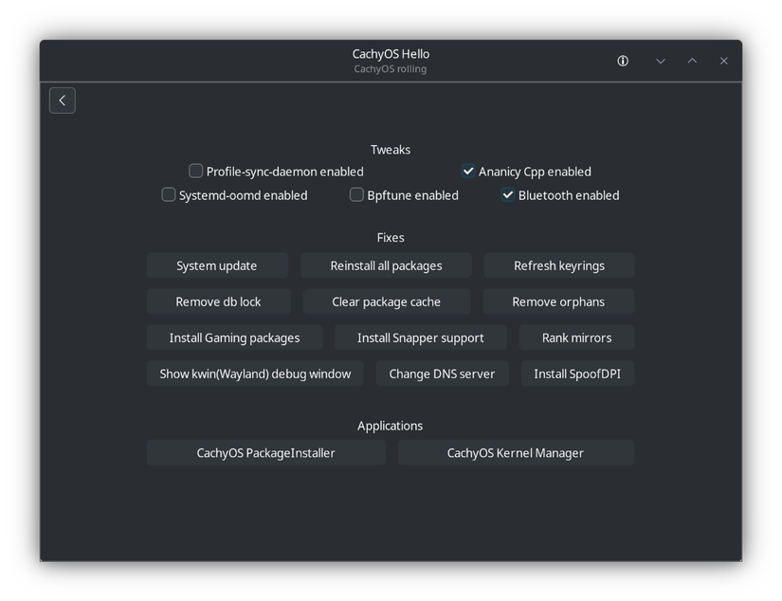Viewport: 782px width, 601px height.
Task: Navigate back with the back arrow
Action: click(62, 100)
